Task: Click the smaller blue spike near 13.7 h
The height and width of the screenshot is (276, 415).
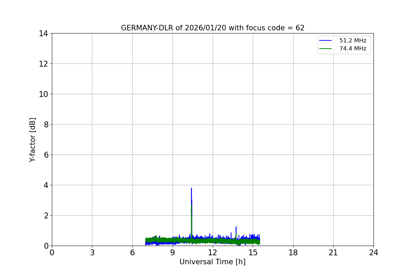Action: point(236,227)
